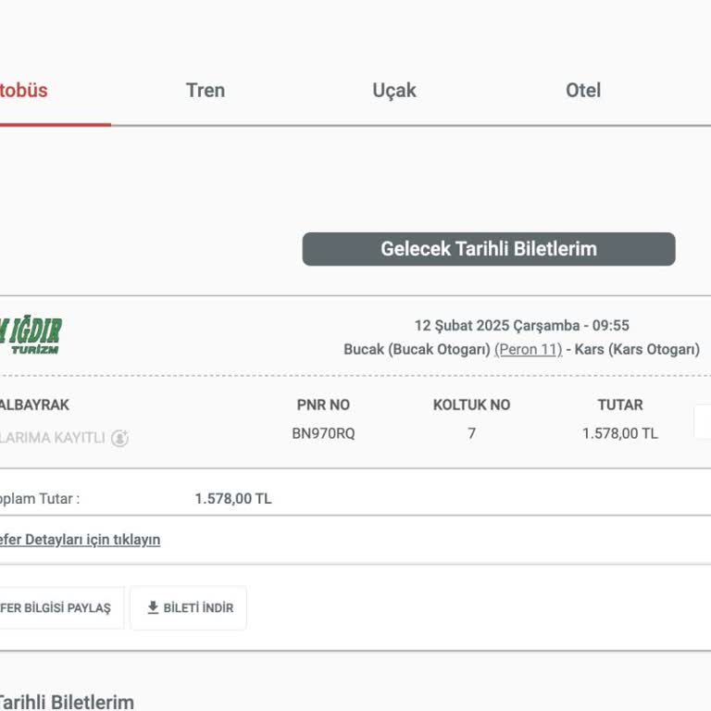Click the PNR NO column header
The height and width of the screenshot is (711, 711).
pyautogui.click(x=323, y=405)
